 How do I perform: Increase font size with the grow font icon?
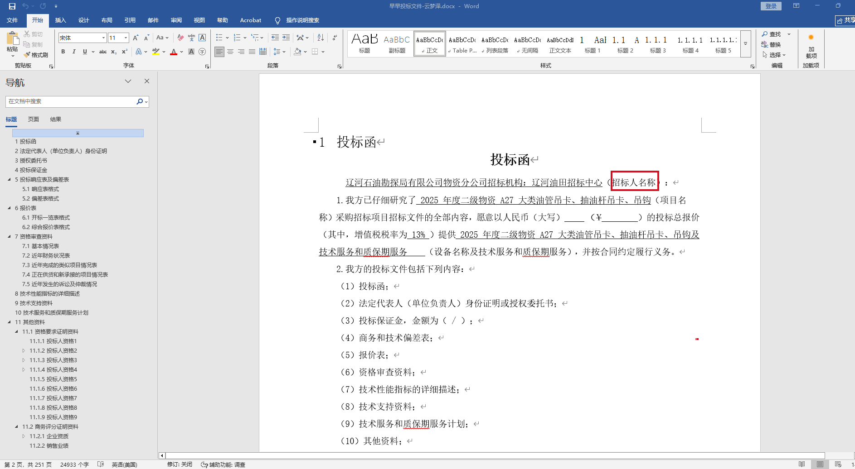(x=136, y=38)
